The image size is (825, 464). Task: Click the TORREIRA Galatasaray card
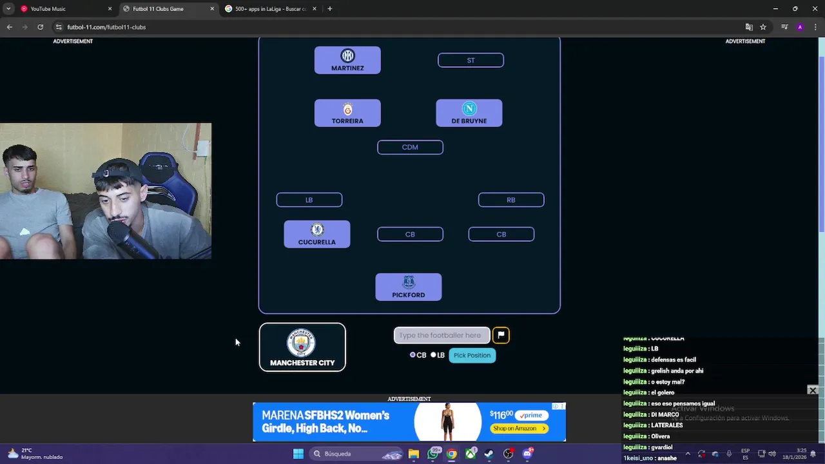[347, 113]
